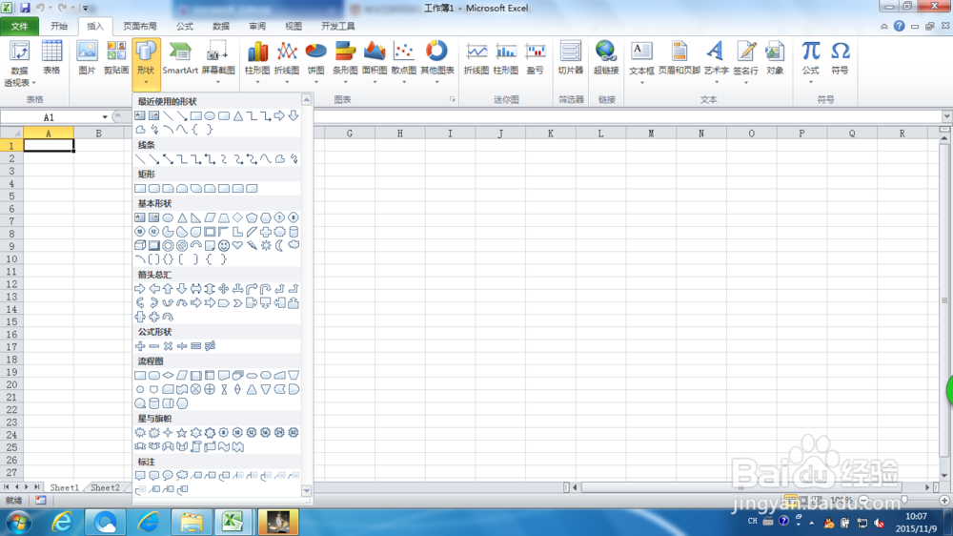Image resolution: width=953 pixels, height=536 pixels.
Task: Save the workbook from Quick Access toolbar
Action: tap(25, 8)
